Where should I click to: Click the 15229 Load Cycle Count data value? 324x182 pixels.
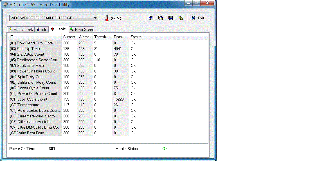(x=119, y=99)
